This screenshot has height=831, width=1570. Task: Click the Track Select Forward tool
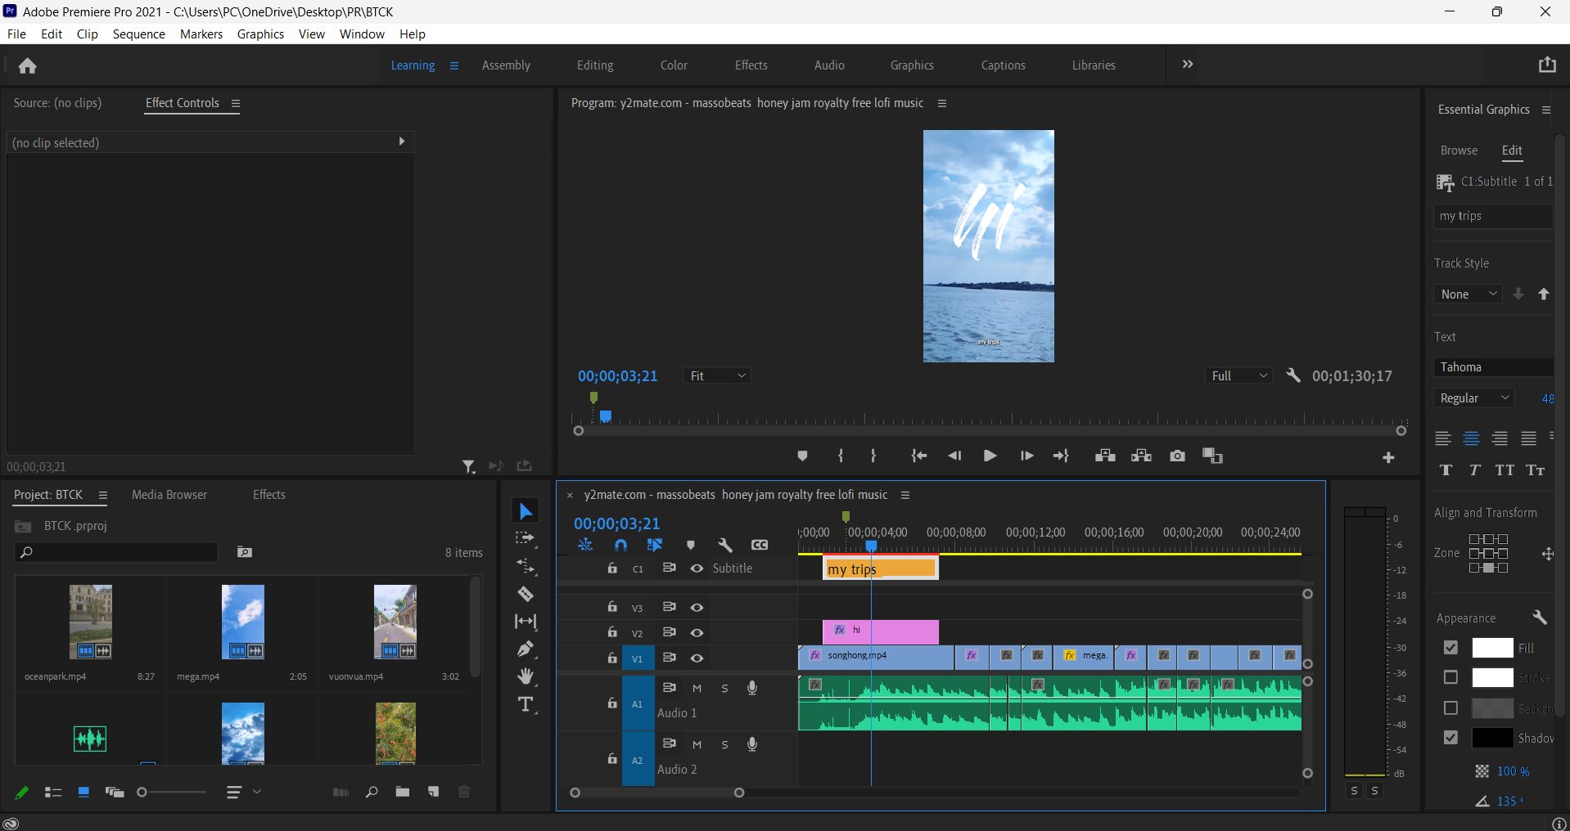click(x=526, y=539)
